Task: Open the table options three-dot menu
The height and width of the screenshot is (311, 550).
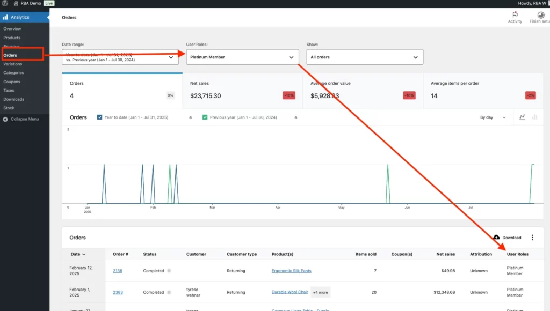Action: (x=532, y=238)
